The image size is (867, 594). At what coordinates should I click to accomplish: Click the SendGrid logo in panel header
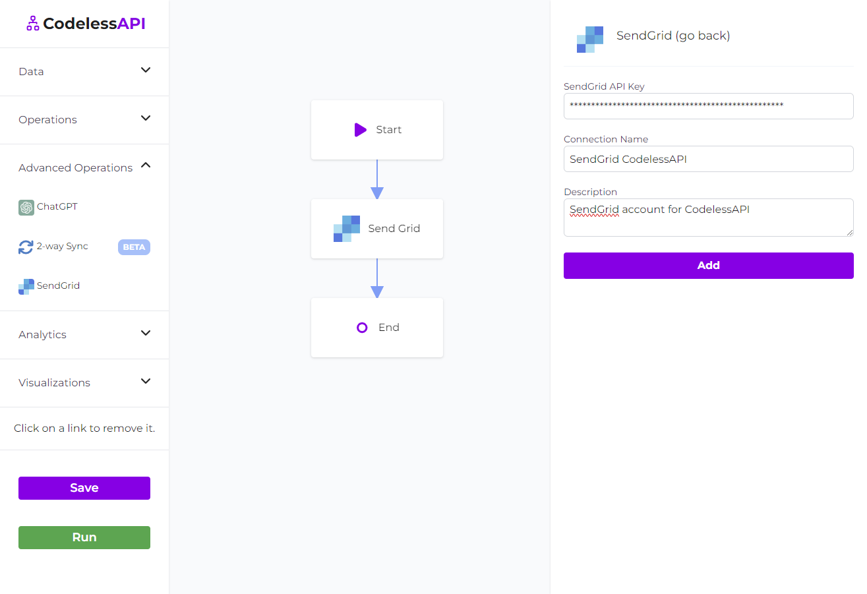(x=590, y=40)
